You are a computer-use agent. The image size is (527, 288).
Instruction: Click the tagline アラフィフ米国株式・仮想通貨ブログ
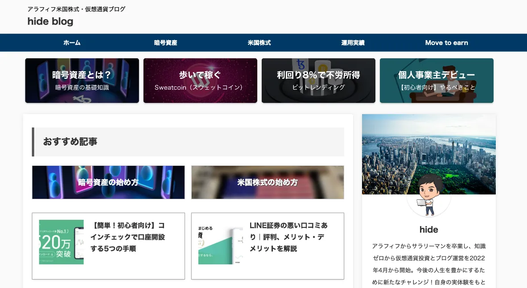pyautogui.click(x=76, y=9)
